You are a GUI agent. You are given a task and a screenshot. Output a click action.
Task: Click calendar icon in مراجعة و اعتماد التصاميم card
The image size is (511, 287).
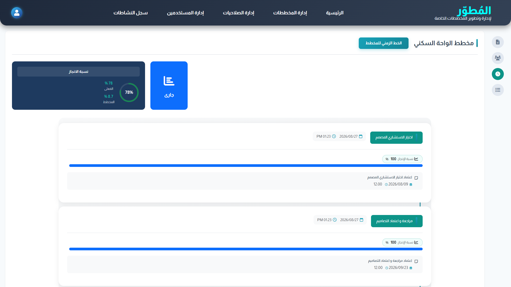point(361,220)
